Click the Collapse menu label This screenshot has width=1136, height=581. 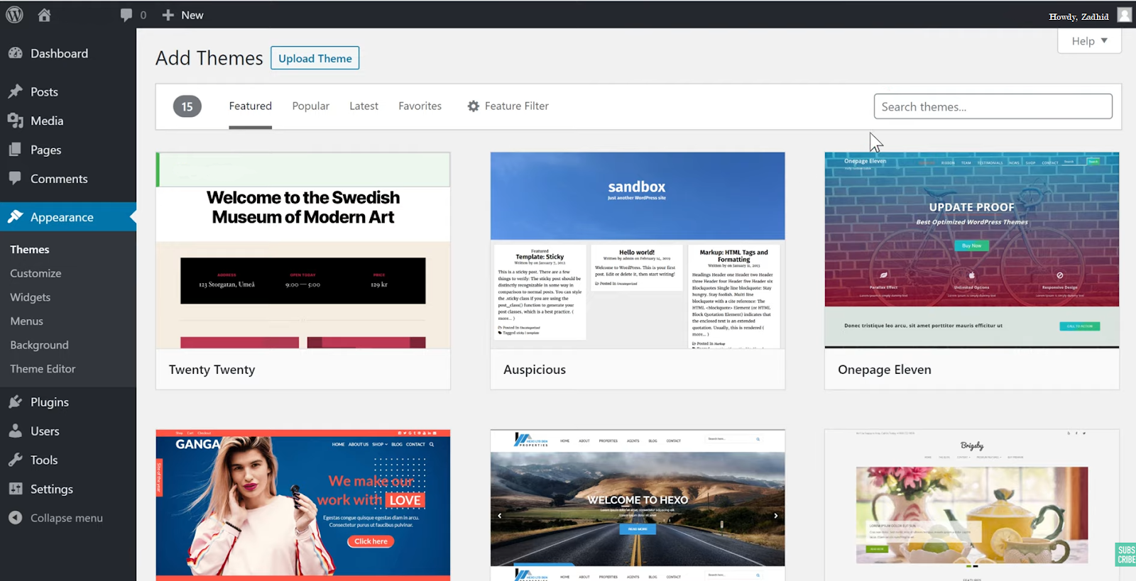(67, 518)
